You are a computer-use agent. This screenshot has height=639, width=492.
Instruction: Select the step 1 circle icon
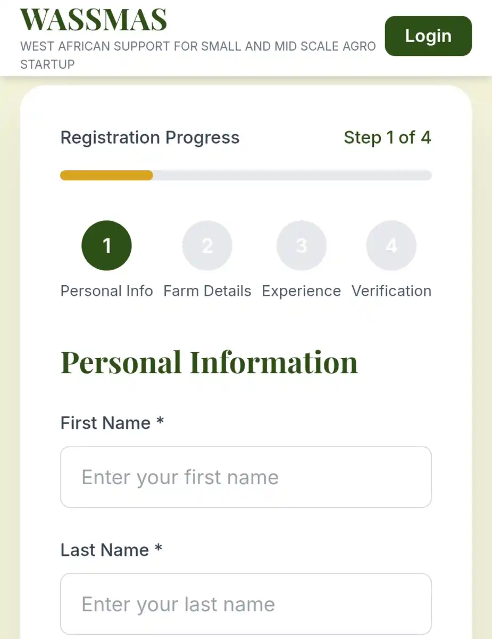[106, 246]
